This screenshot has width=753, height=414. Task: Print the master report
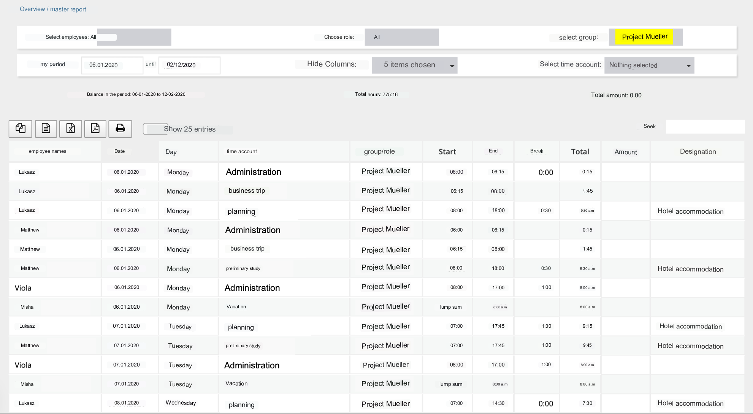120,129
